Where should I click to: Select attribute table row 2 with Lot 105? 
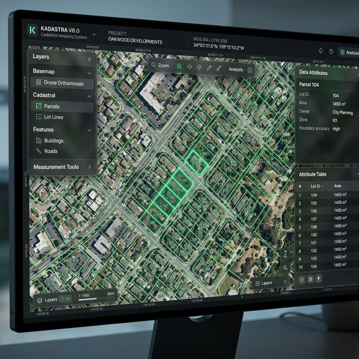(327, 203)
